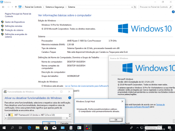Switch to Sistema window taskbar icon
This screenshot has width=175, height=131.
click(x=63, y=128)
